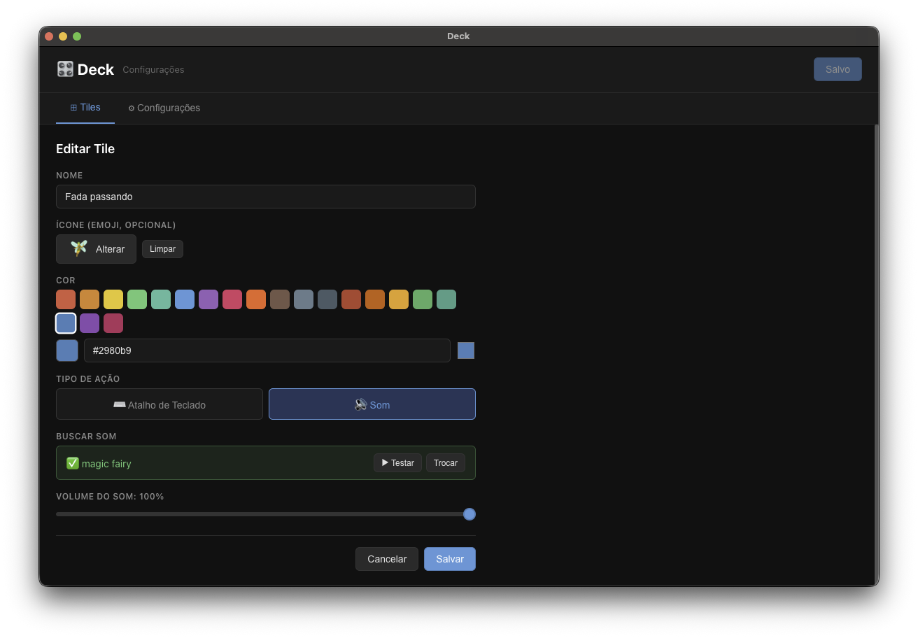
Task: Click the "Editar Tile" heading
Action: (85, 149)
